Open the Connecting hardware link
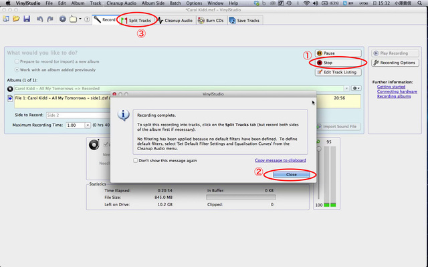The image size is (428, 267). [x=397, y=91]
